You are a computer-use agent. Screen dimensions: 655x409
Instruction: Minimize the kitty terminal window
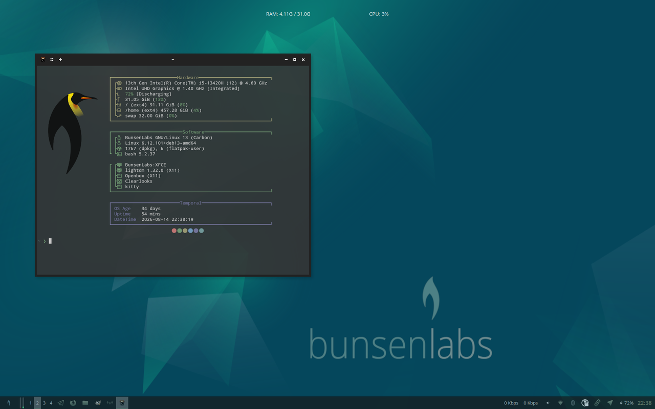coord(286,60)
